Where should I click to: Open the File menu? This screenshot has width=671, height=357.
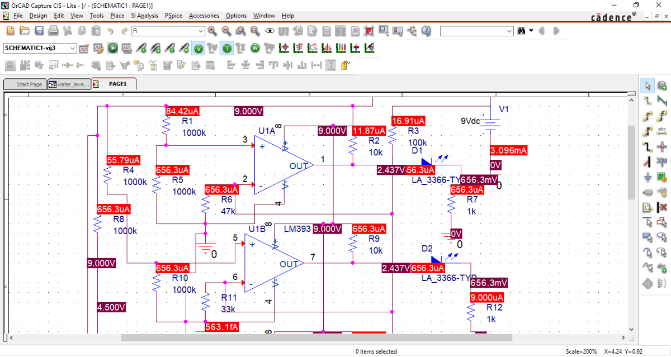18,16
